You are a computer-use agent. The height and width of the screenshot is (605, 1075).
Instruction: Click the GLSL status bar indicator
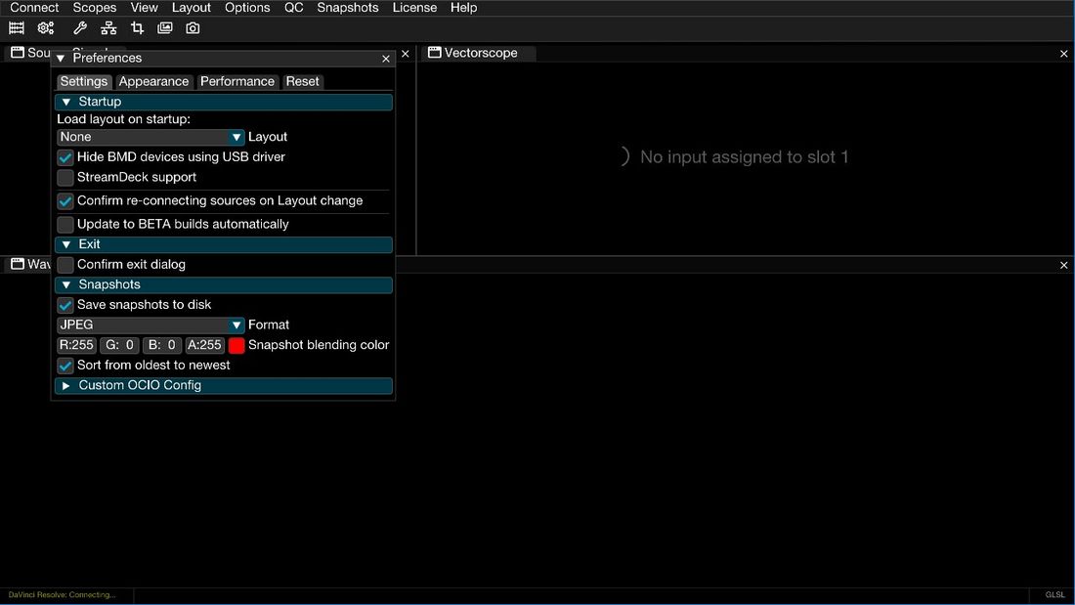(x=1055, y=594)
